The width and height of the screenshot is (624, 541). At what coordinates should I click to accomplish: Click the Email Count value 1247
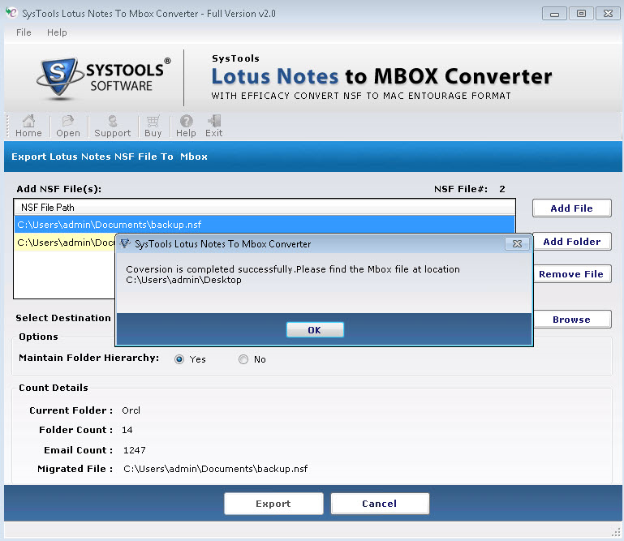[135, 450]
